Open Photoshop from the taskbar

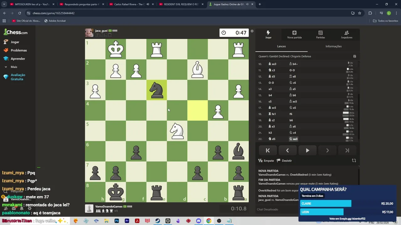pyautogui.click(x=117, y=221)
